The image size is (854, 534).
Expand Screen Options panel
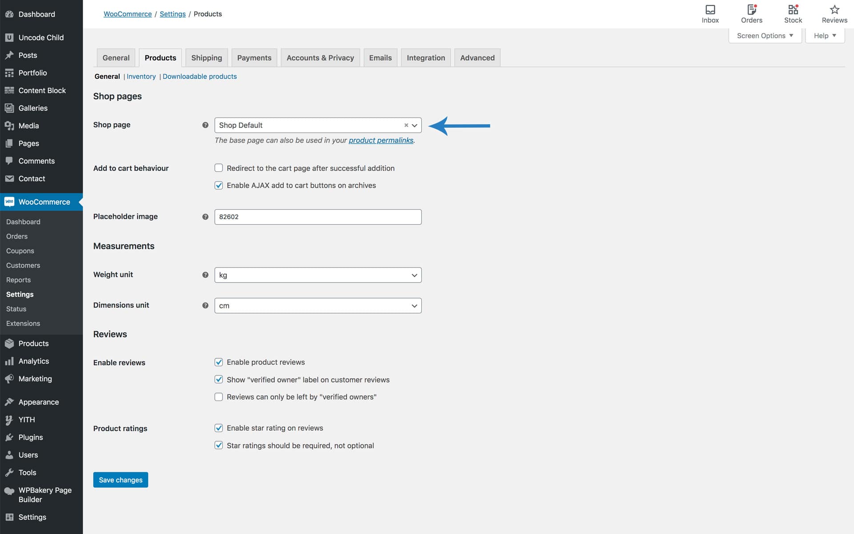[765, 36]
